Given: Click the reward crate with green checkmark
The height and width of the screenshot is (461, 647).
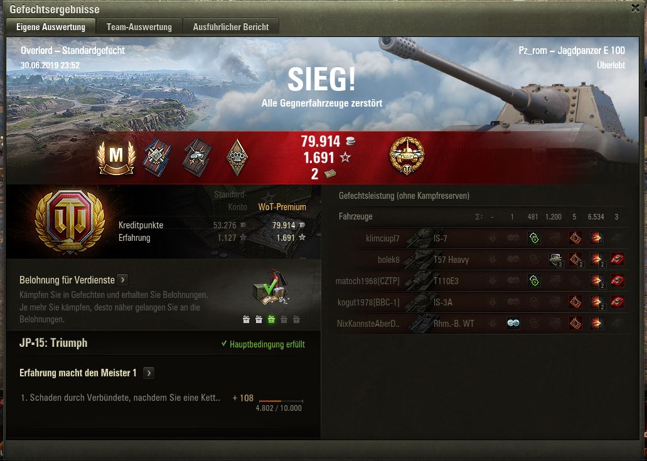Looking at the screenshot, I should coord(270,290).
